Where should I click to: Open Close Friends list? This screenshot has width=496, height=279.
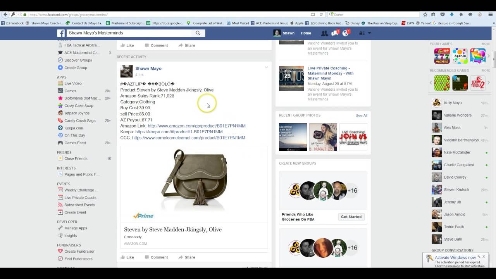(72, 158)
